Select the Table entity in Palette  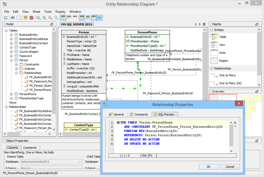coord(218,37)
